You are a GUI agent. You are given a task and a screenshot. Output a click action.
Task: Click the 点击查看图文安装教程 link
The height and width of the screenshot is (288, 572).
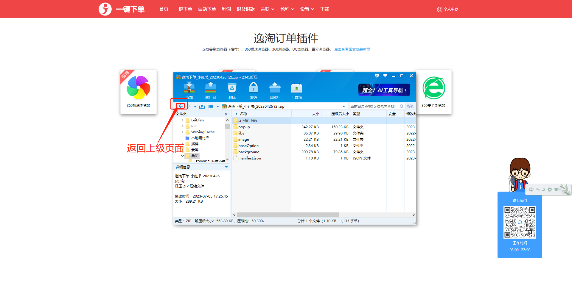[x=352, y=49]
